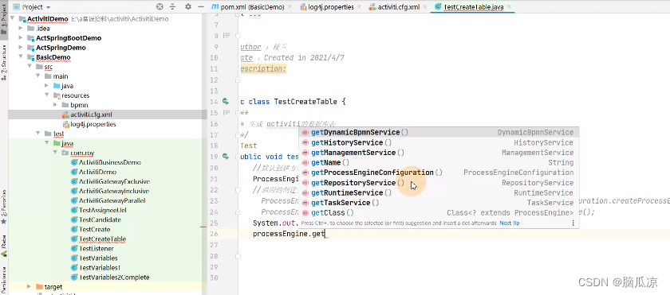Place the cursor after processEngine.get on line 26

pos(325,234)
